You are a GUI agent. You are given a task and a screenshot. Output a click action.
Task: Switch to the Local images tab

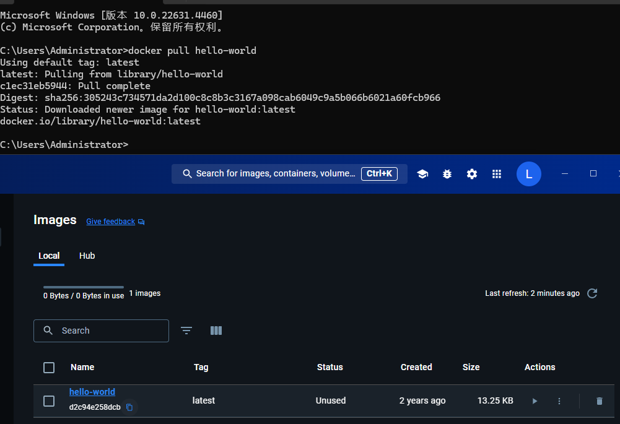pyautogui.click(x=49, y=256)
